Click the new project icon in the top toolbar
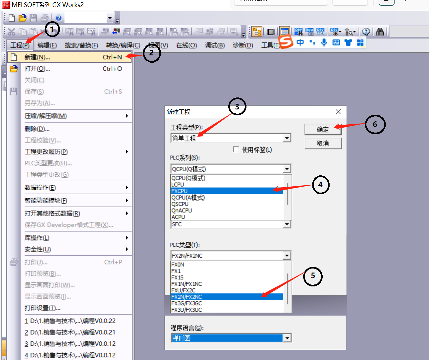The height and width of the screenshot is (360, 429). pos(12,18)
